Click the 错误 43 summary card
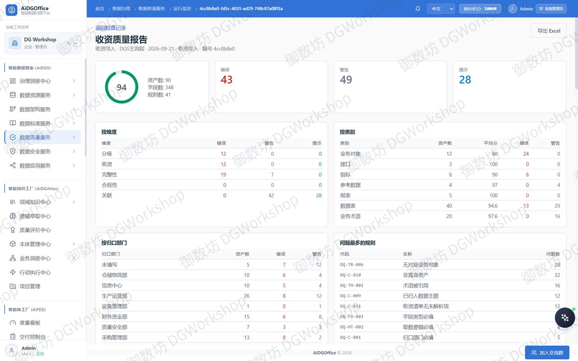This screenshot has width=578, height=361. click(x=271, y=87)
